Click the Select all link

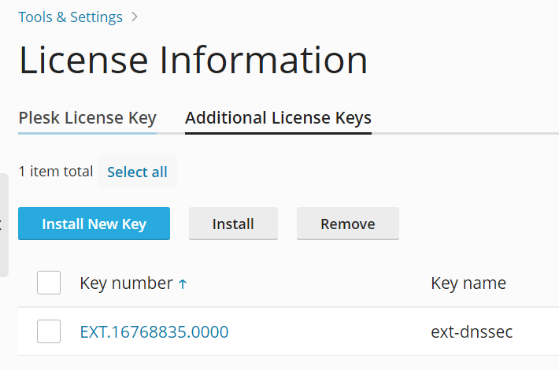coord(137,172)
